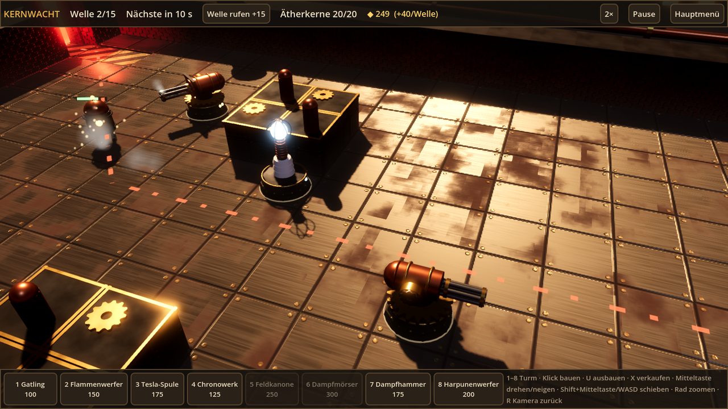Click the controls help text at bottom right
The height and width of the screenshot is (409, 728).
[x=611, y=389]
